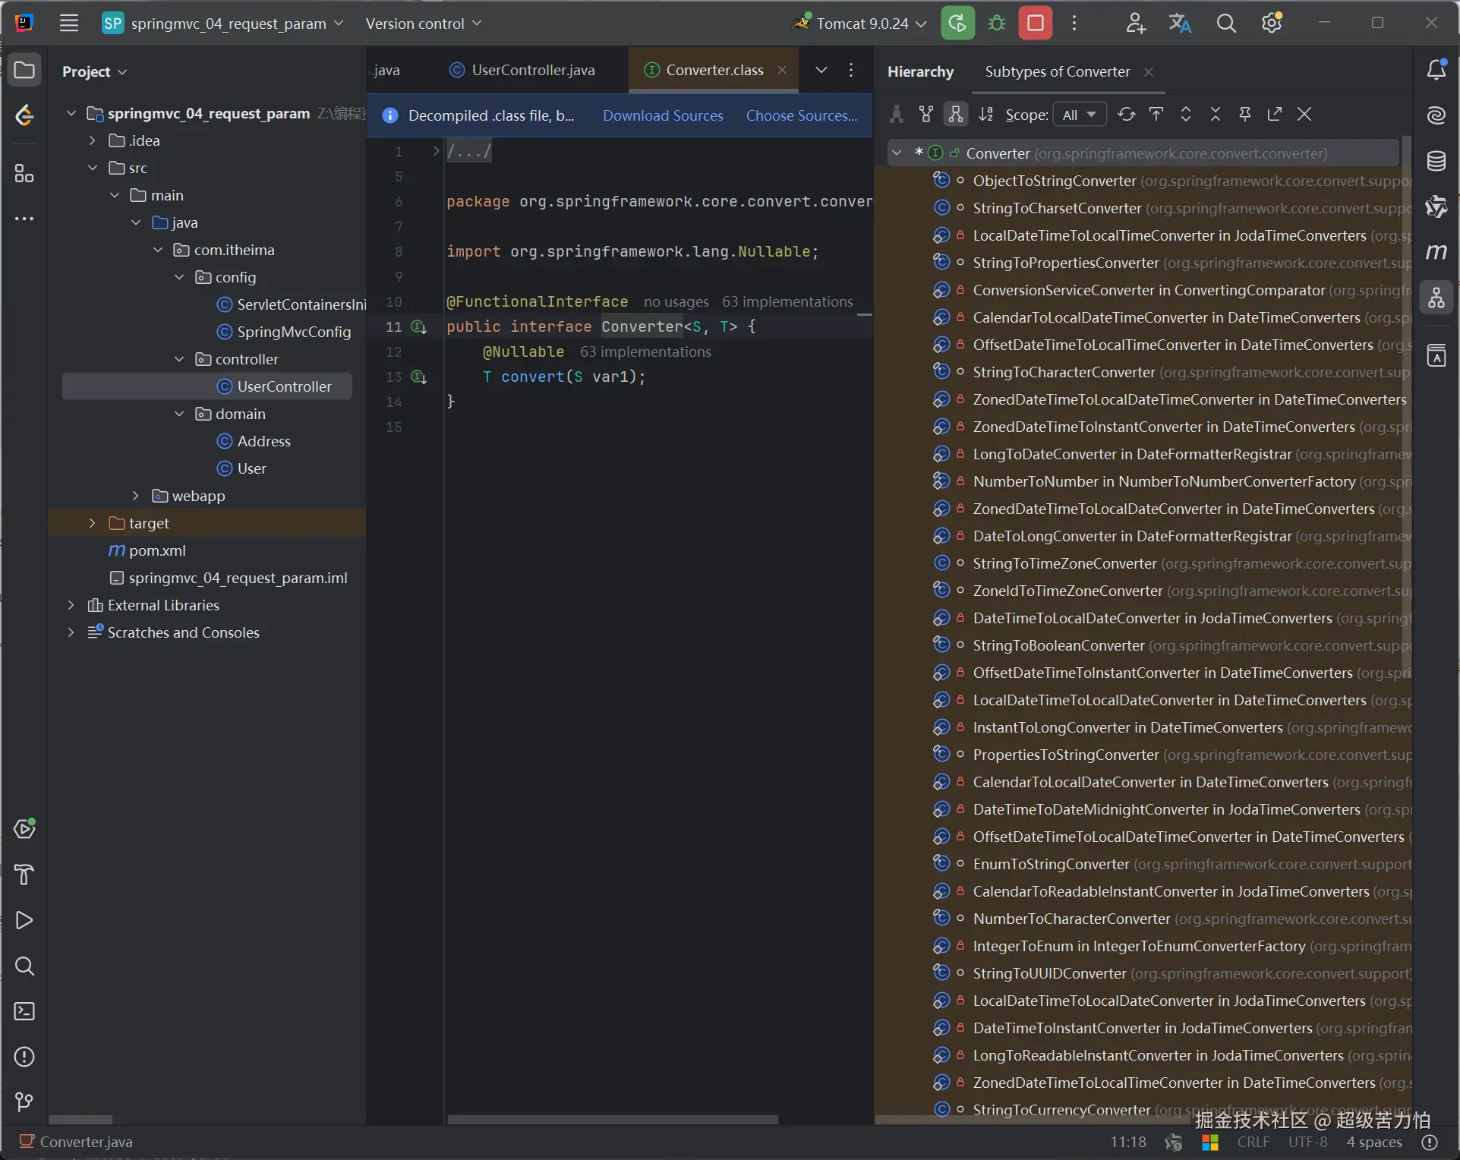Screen dimensions: 1460x1160
Task: Expand the External Libraries node
Action: 71,605
